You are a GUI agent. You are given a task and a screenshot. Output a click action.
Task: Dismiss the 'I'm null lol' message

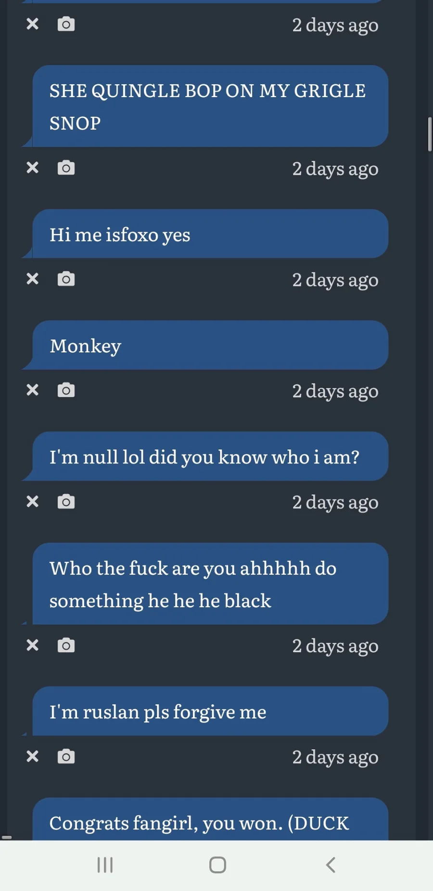[x=32, y=501]
